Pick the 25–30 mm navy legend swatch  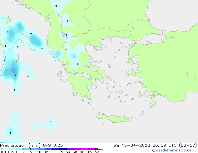[x=63, y=149]
